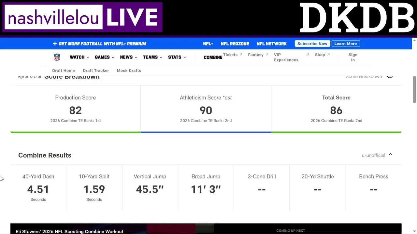417x234 pixels.
Task: Click the arrow icon beside Shop
Action: click(328, 55)
